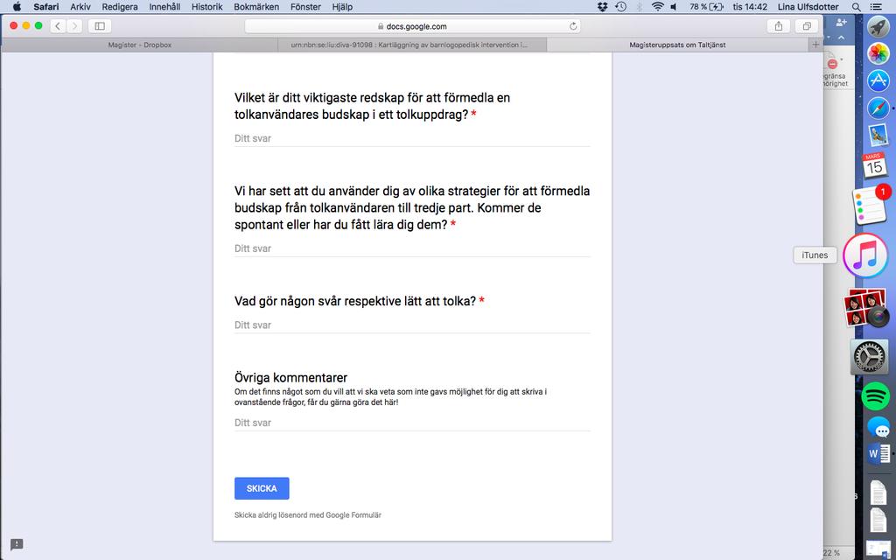Open Photos app from the Dock
This screenshot has width=896, height=560.
point(878,53)
